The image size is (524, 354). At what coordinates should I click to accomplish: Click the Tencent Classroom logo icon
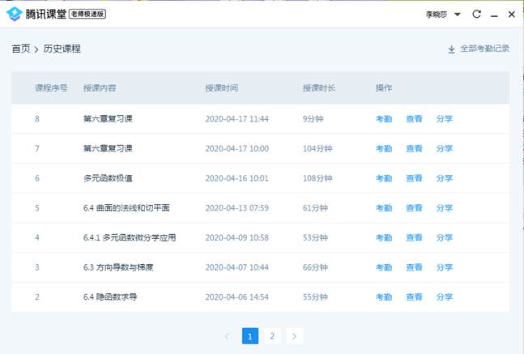[13, 14]
